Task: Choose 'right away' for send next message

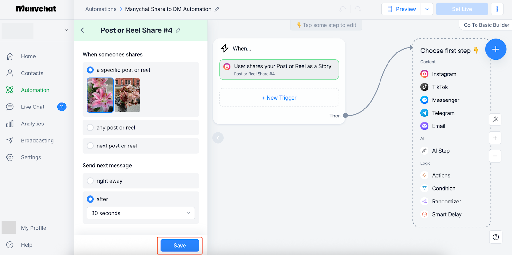Action: click(x=91, y=181)
